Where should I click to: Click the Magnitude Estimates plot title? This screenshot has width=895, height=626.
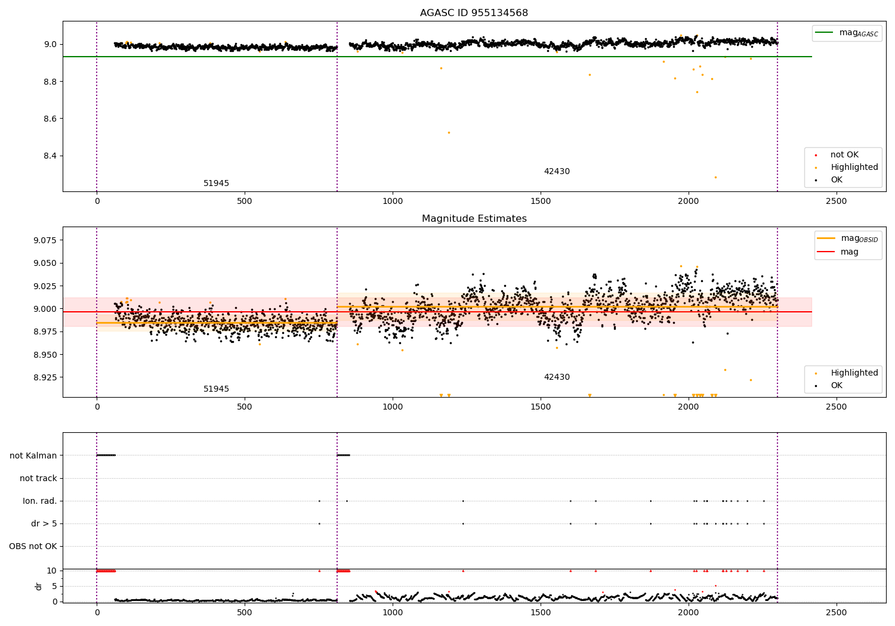[474, 219]
